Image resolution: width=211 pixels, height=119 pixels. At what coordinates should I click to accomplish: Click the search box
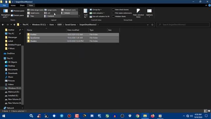coord(183,25)
